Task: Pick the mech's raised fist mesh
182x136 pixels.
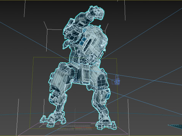Action: [x=97, y=12]
